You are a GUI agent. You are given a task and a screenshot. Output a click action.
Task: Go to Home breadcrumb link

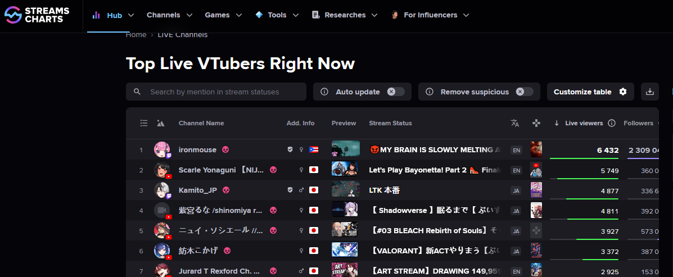click(x=136, y=35)
